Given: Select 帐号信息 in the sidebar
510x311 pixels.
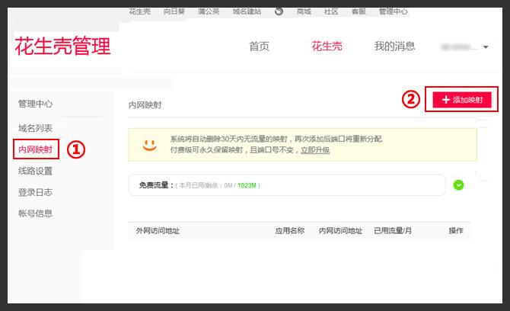Looking at the screenshot, I should point(35,213).
